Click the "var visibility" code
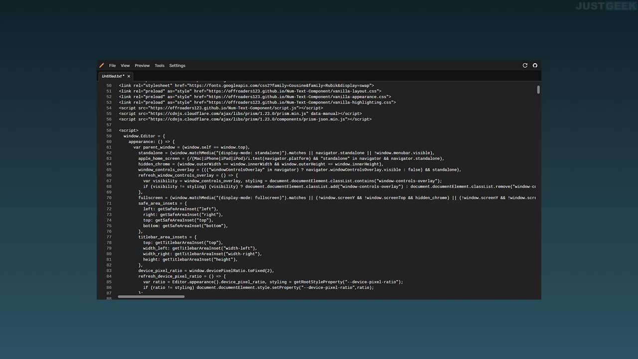This screenshot has height=359, width=638. tap(160, 181)
